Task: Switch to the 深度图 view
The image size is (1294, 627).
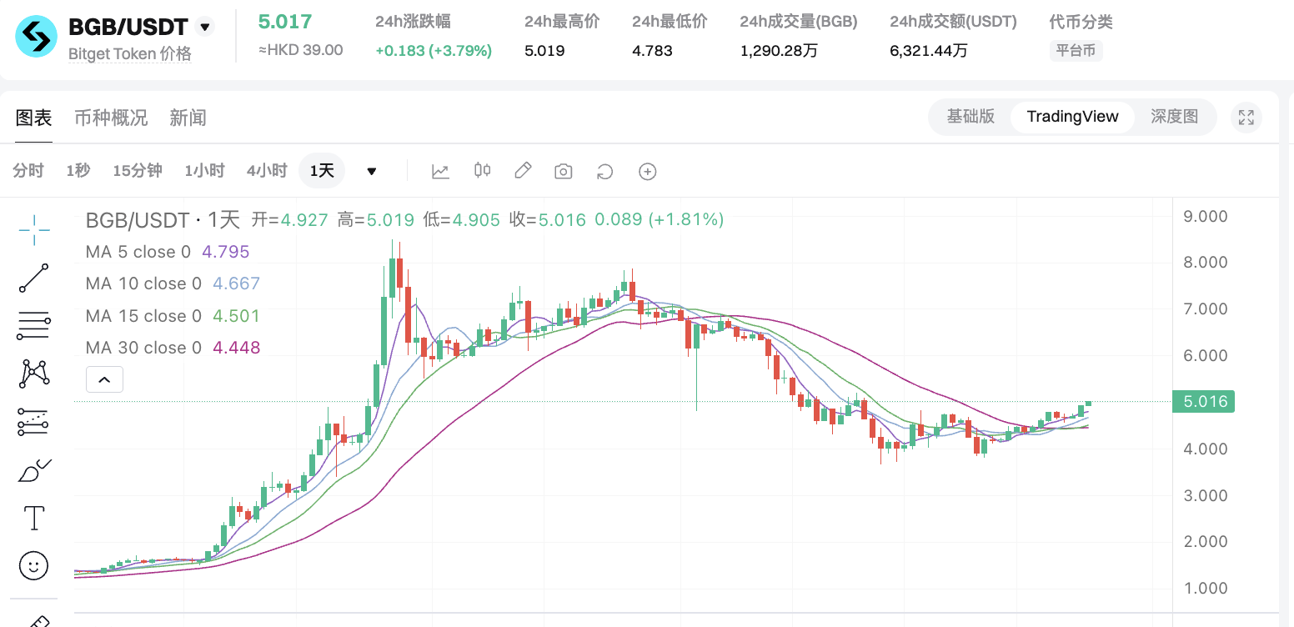Action: (x=1173, y=118)
